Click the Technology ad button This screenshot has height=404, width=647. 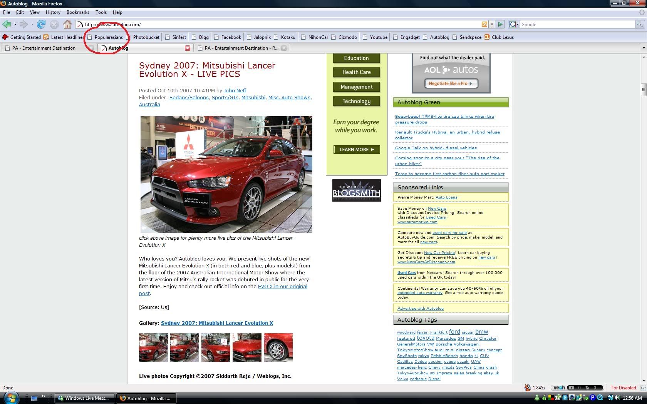[357, 101]
